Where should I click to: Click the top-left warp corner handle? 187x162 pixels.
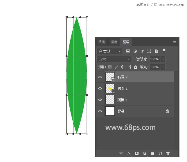pyautogui.click(x=67, y=17)
